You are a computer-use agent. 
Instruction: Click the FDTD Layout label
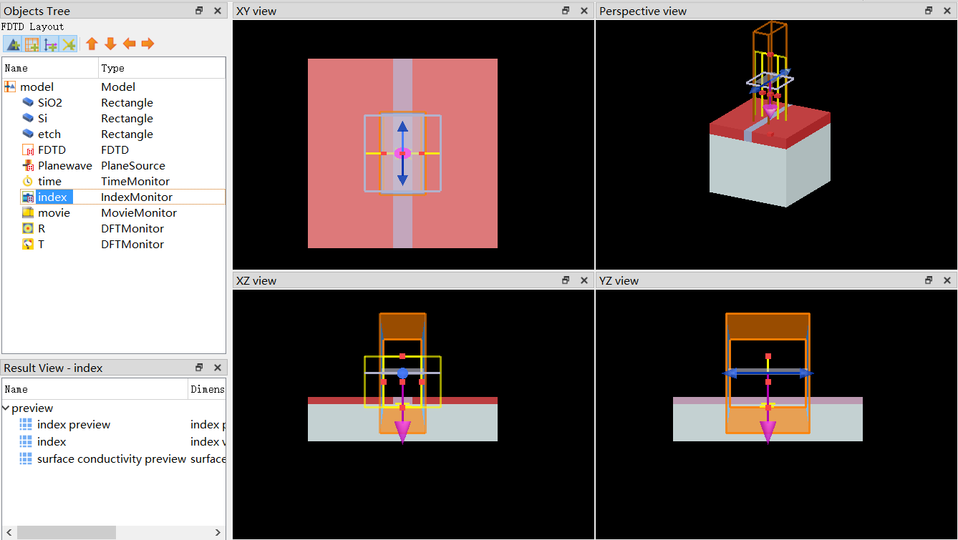point(32,26)
